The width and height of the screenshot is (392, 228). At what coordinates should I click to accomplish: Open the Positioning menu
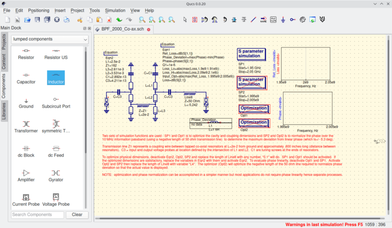(39, 11)
